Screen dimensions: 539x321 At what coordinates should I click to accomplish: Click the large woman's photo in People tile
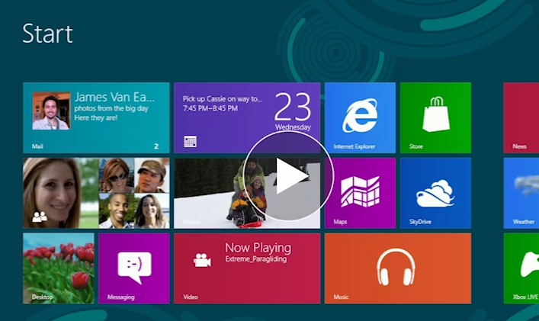pos(61,193)
